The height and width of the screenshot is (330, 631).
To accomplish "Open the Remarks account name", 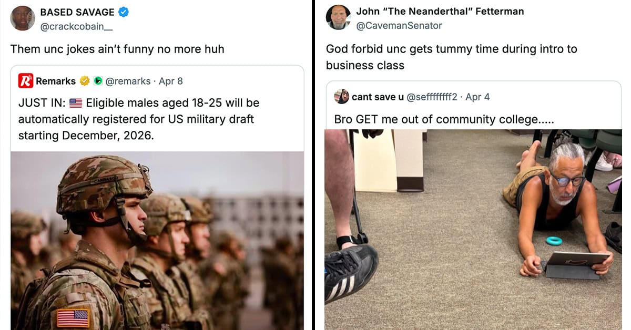I will [56, 81].
